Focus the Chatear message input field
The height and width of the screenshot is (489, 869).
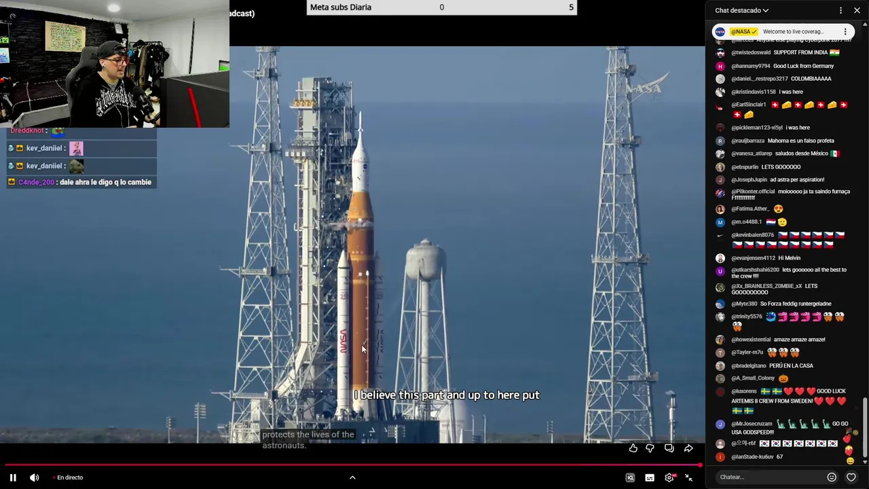[770, 477]
